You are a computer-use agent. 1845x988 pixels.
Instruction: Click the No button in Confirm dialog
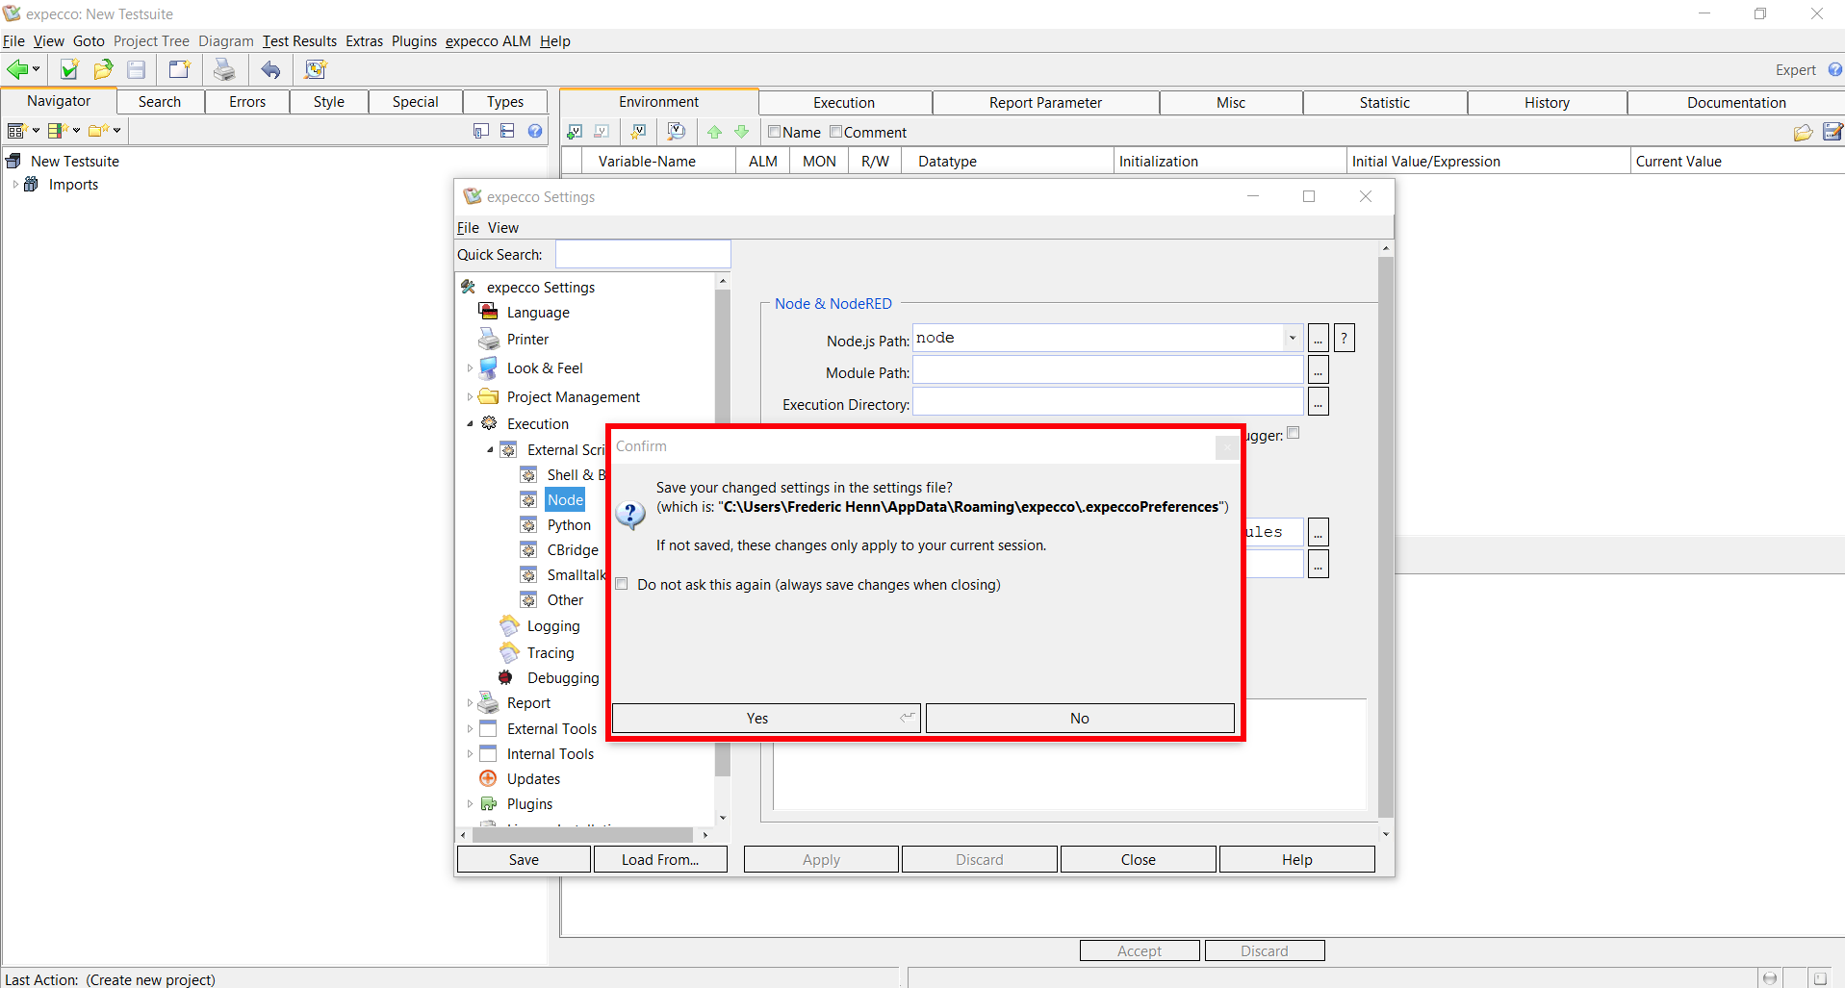(x=1079, y=719)
